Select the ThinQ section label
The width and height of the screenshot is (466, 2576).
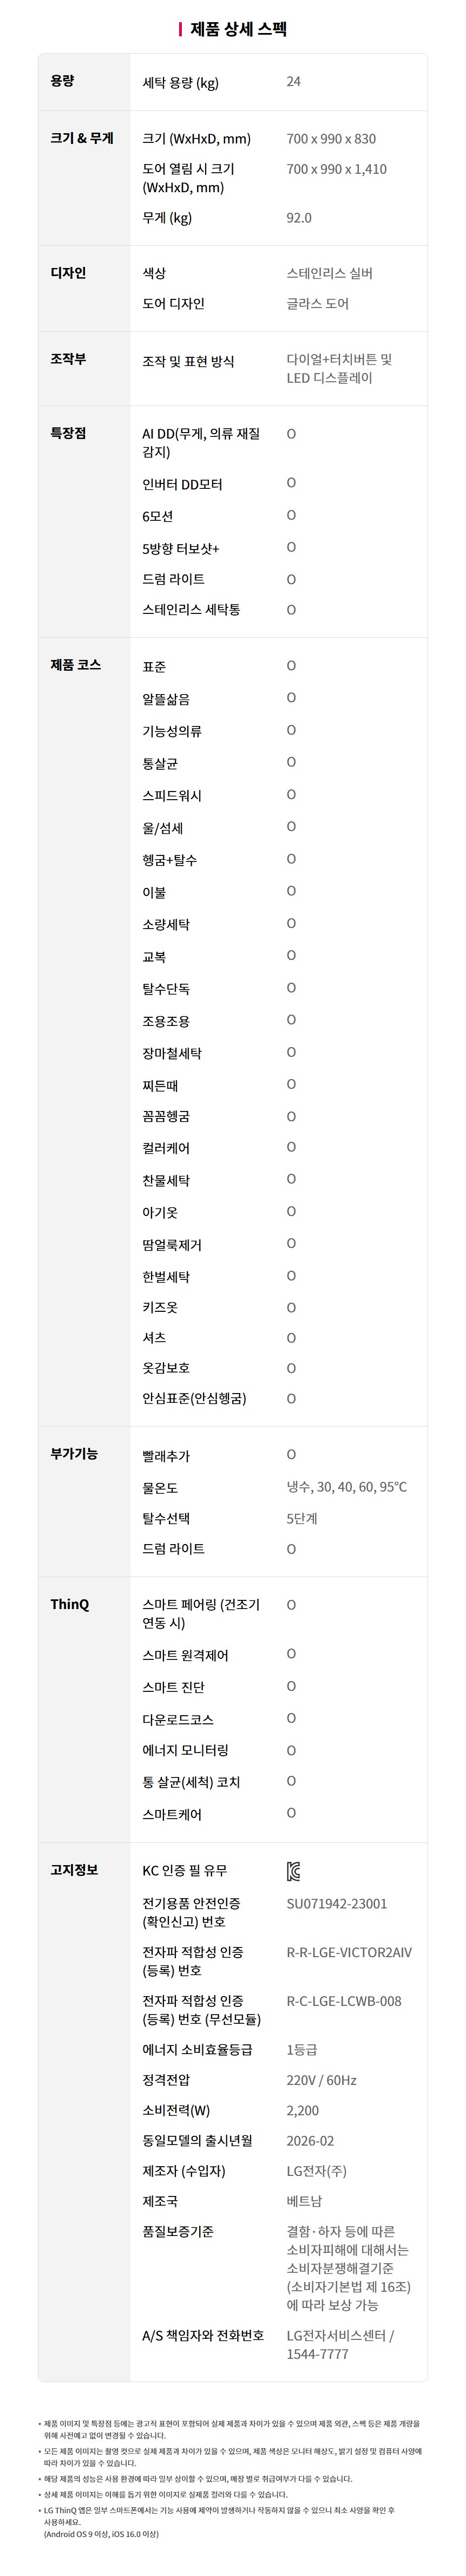point(70,1604)
